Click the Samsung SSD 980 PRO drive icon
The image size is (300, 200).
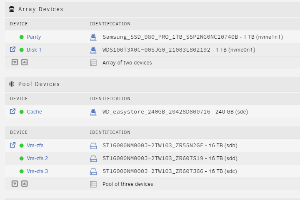tap(93, 37)
